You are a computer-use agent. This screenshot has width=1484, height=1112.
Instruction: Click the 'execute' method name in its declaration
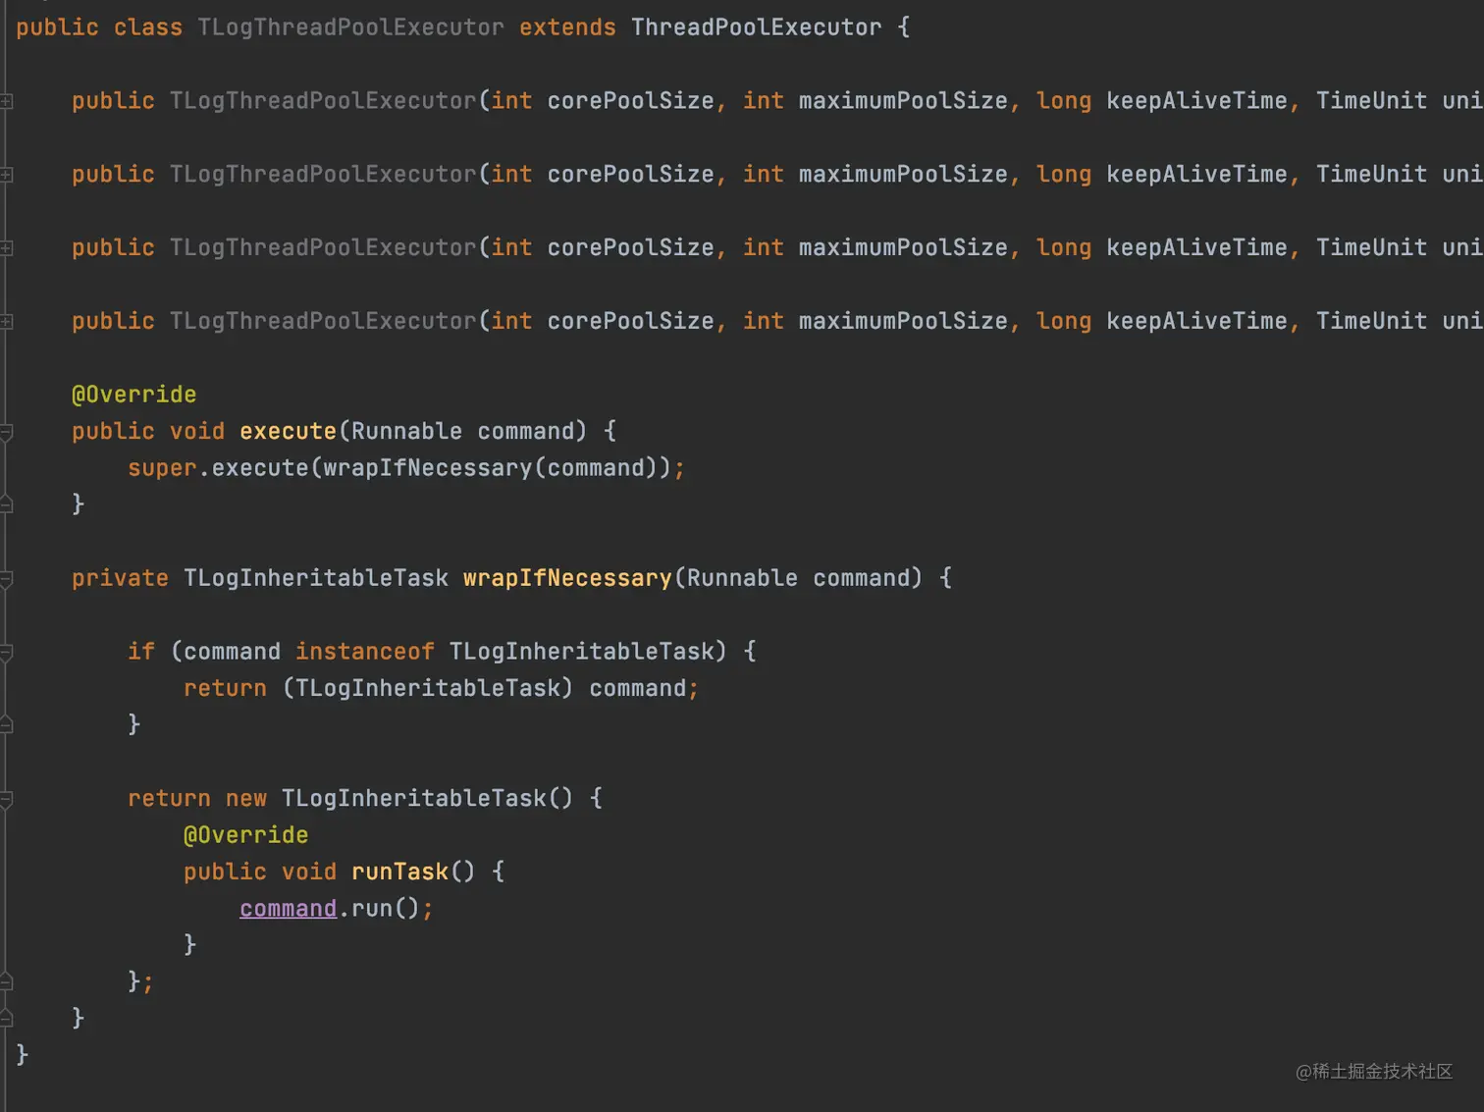pyautogui.click(x=288, y=431)
